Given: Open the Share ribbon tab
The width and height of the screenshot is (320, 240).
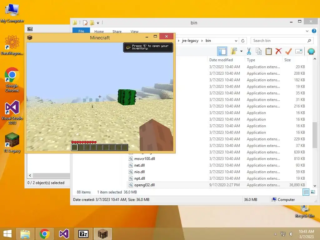Looking at the screenshot, I should pos(117,31).
